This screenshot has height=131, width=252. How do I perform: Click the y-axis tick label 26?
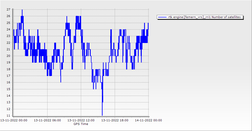point(8,16)
